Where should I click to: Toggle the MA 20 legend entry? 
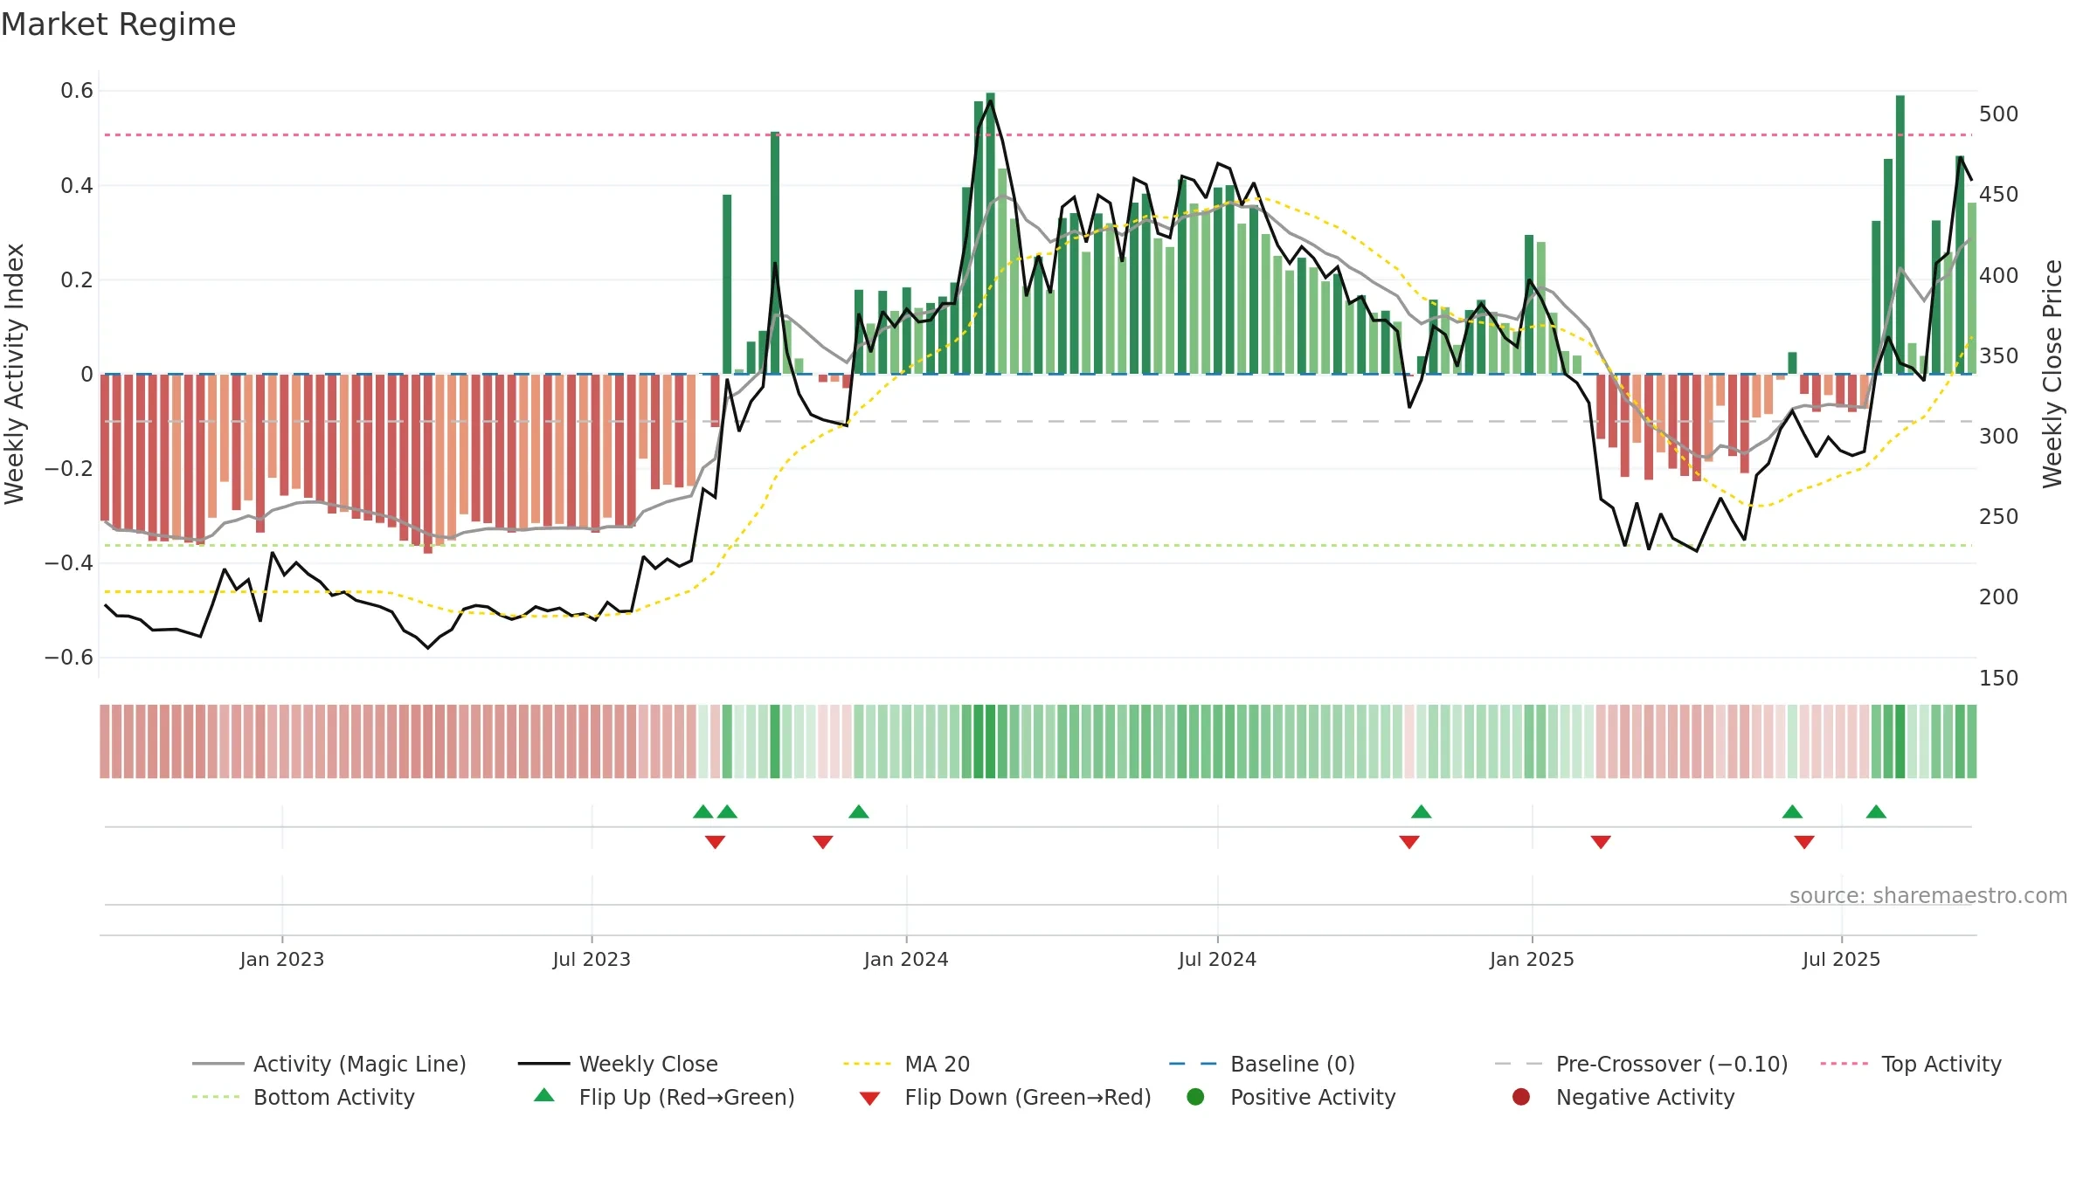tap(906, 1064)
